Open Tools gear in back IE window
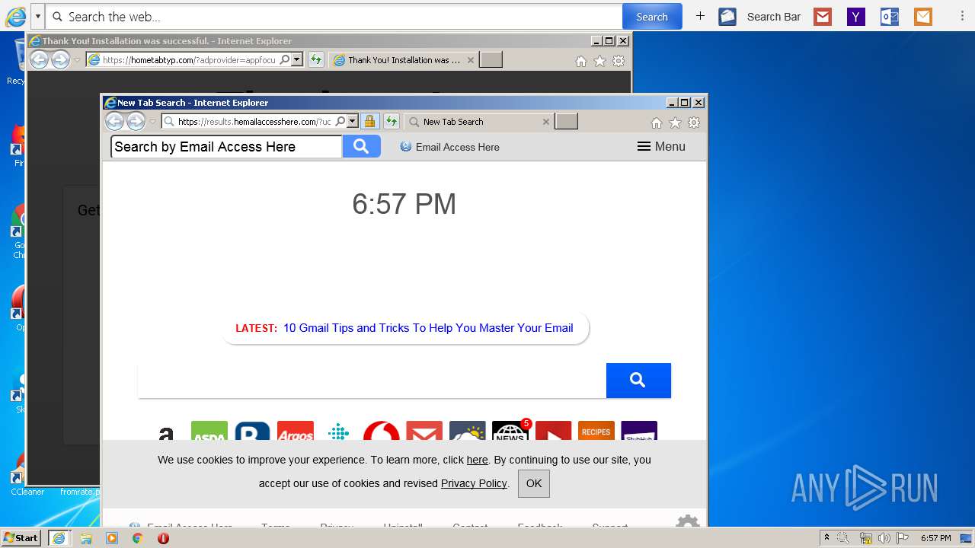Viewport: 975px width, 548px height. click(619, 61)
